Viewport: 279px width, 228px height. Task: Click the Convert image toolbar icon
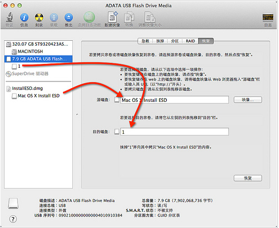[x=129, y=17]
